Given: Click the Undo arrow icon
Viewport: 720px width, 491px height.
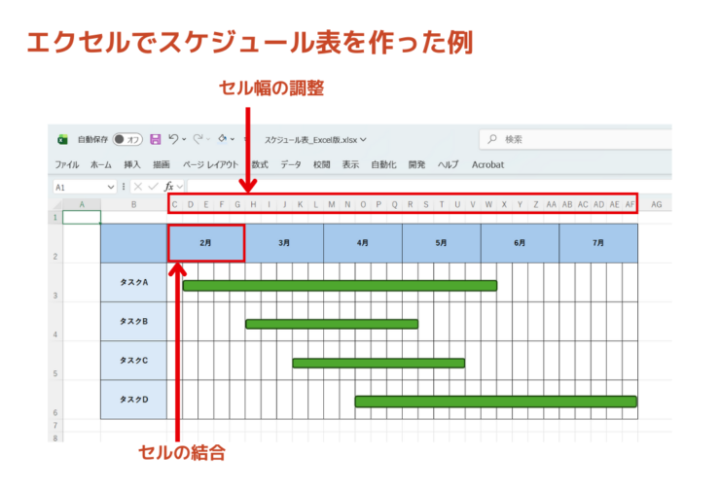Looking at the screenshot, I should pyautogui.click(x=173, y=139).
